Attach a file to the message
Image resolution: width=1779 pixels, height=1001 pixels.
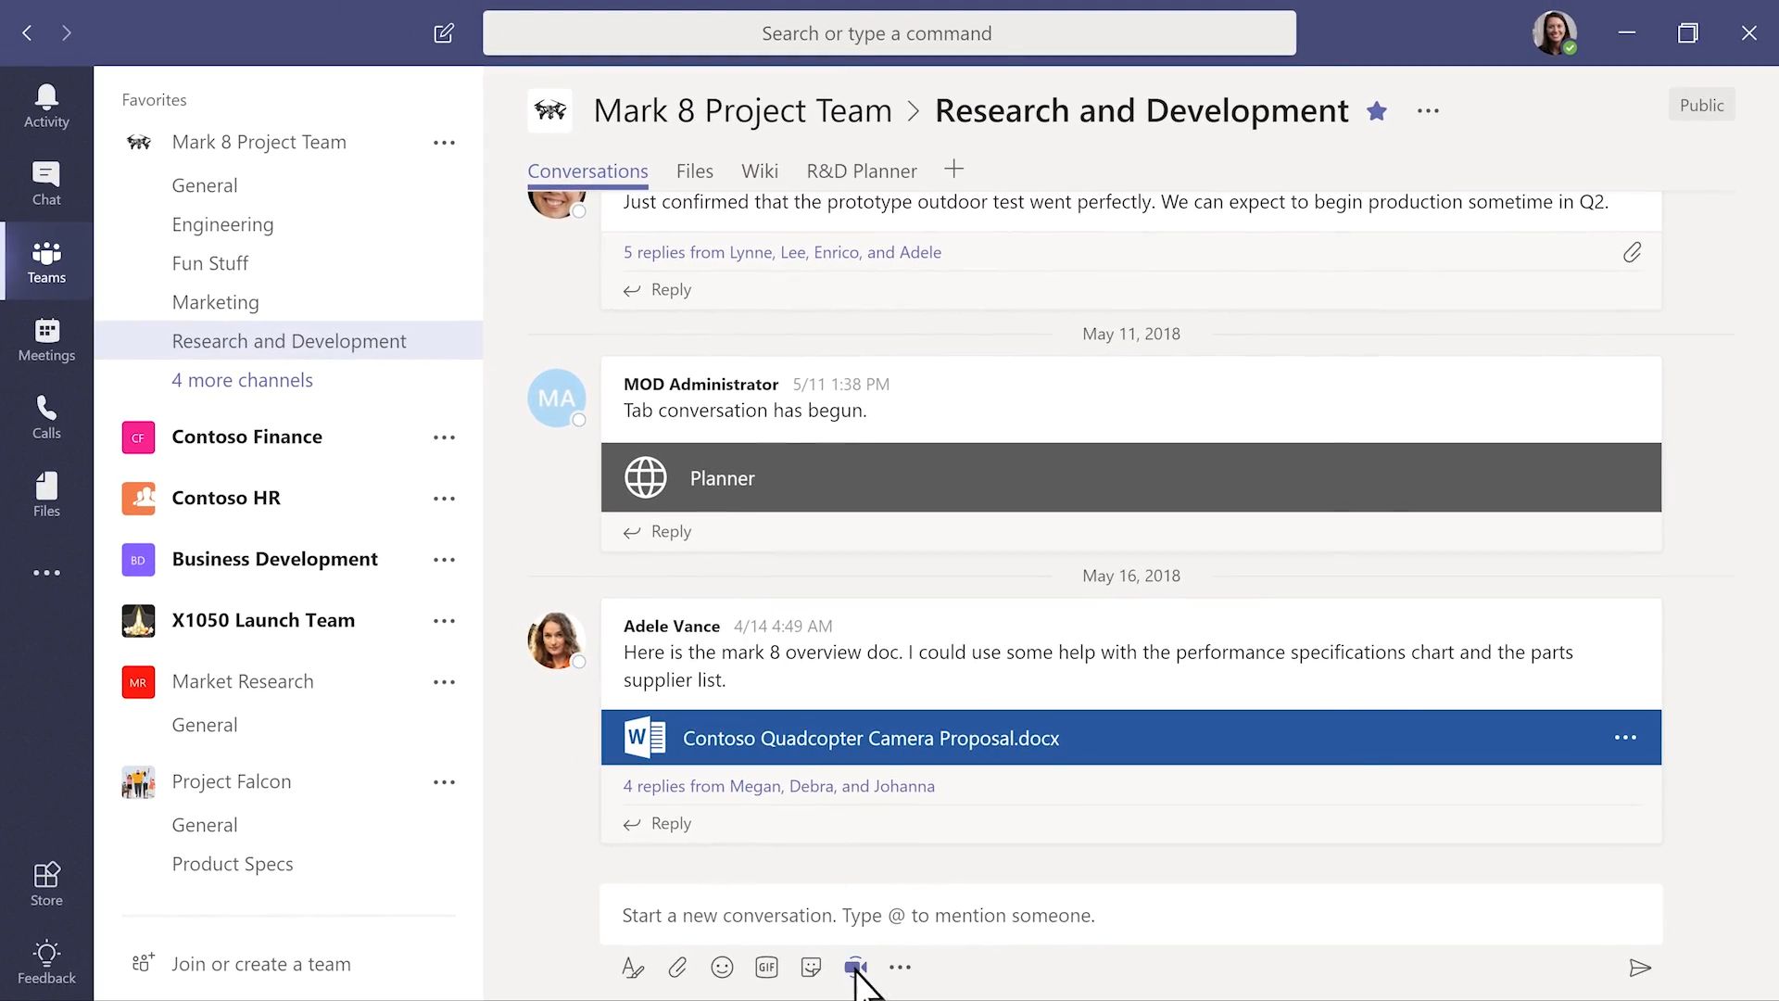677,967
